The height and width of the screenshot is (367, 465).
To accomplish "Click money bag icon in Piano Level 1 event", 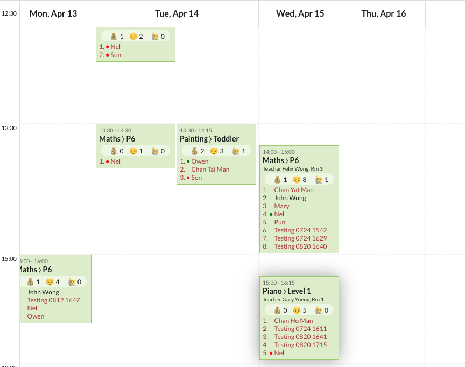I will click(277, 310).
